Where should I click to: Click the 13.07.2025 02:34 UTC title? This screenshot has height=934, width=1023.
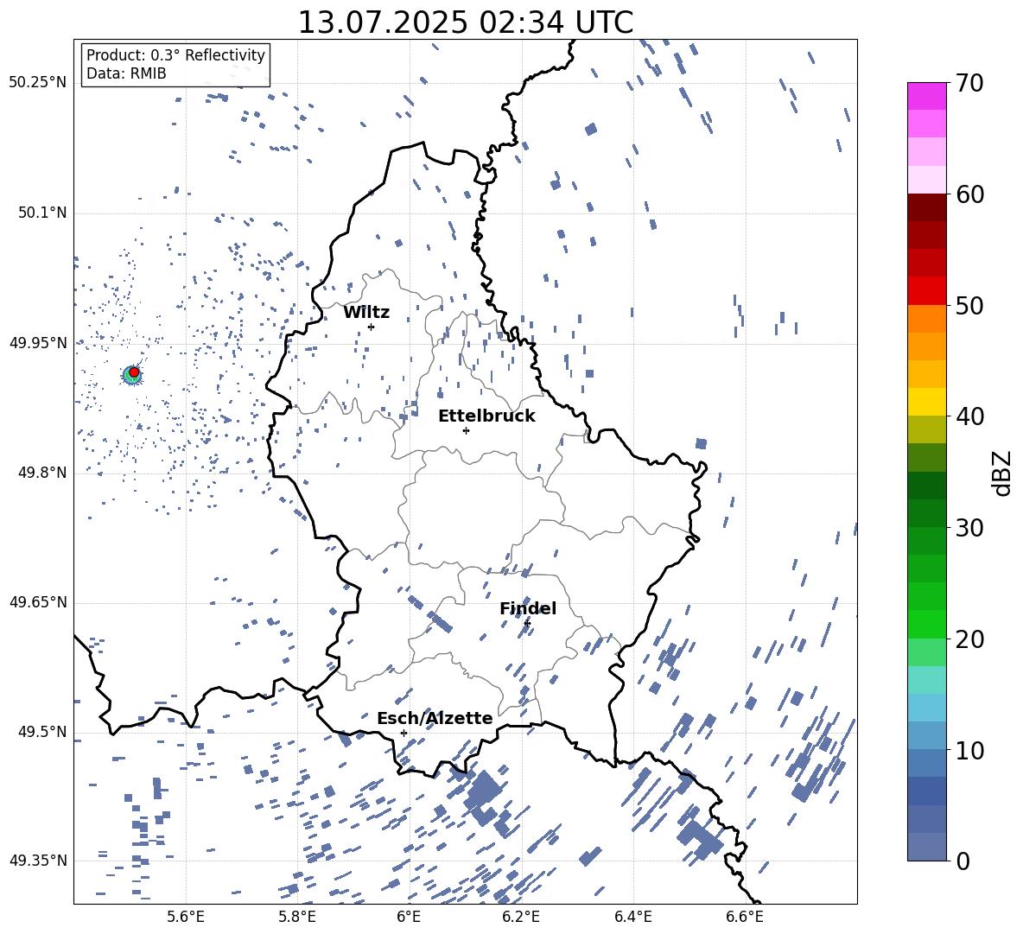(466, 22)
